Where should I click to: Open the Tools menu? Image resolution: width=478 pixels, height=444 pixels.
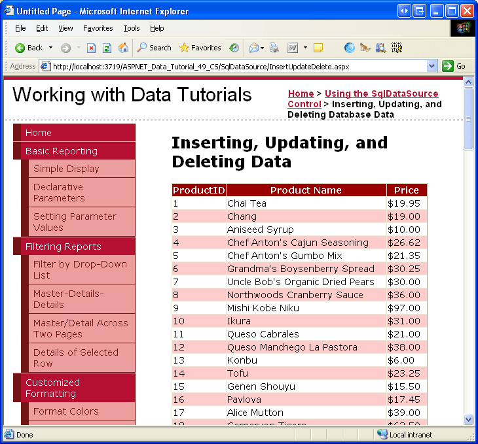coord(132,28)
